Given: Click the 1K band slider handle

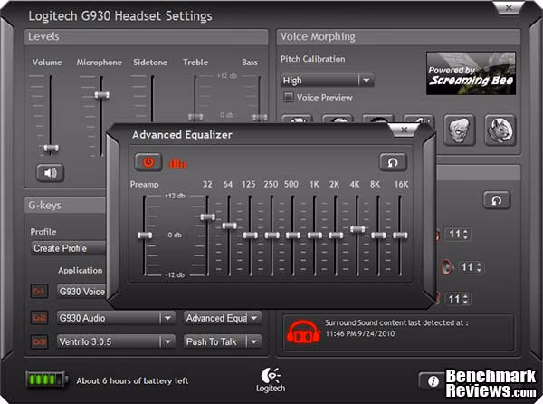Looking at the screenshot, I should tap(314, 236).
